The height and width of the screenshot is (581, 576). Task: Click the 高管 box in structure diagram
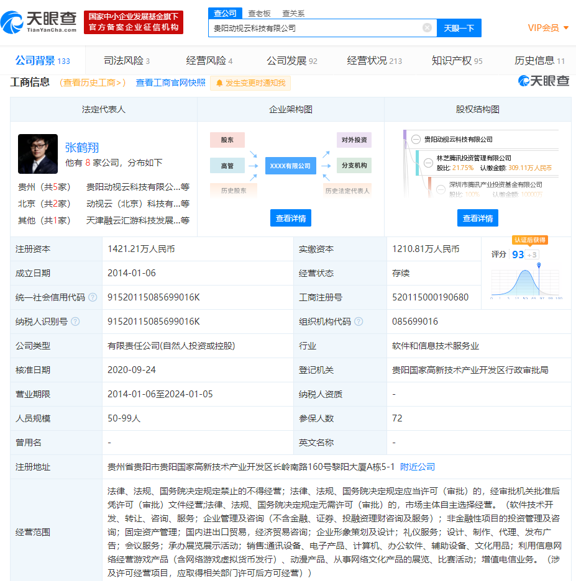pyautogui.click(x=227, y=166)
